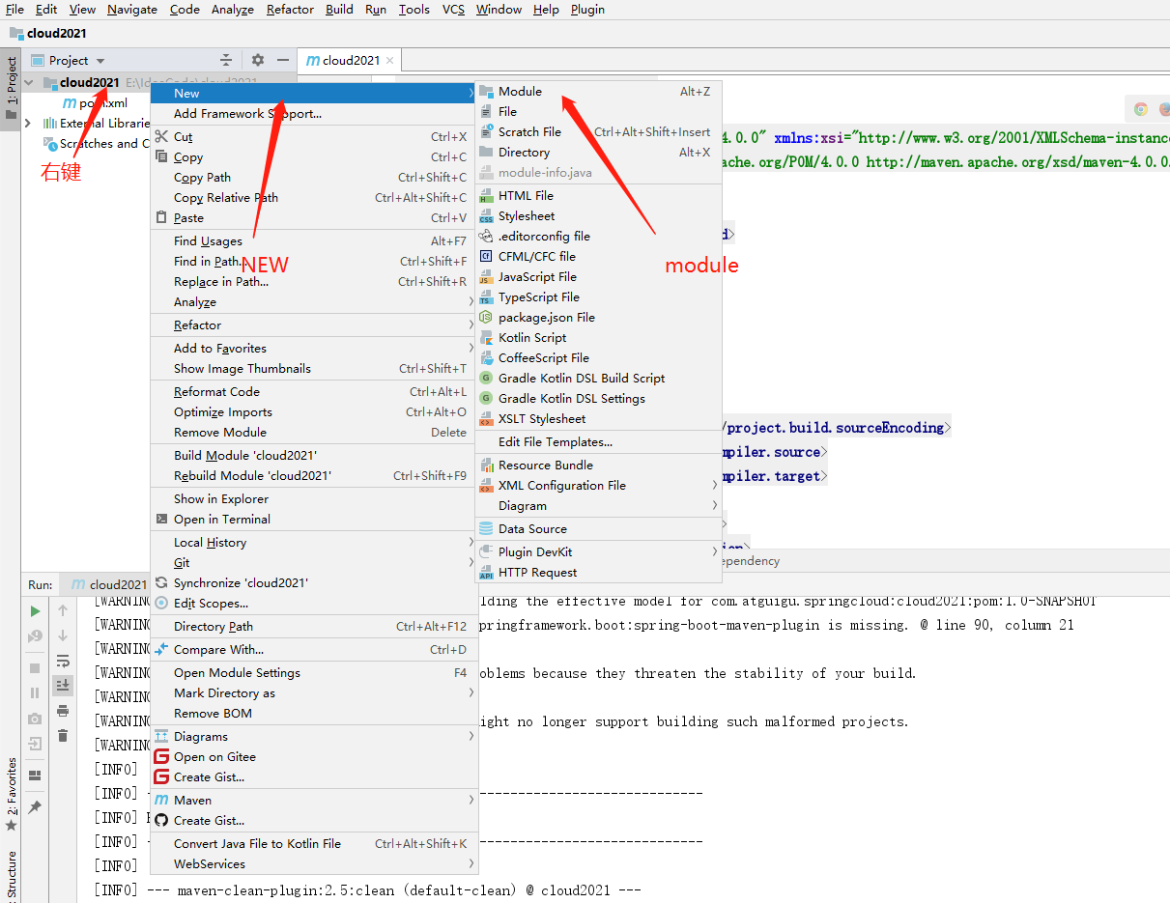This screenshot has width=1170, height=903.
Task: Click the stop icon in Run panel
Action: 35,667
